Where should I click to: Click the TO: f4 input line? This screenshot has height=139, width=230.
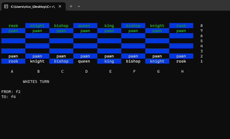click(x=9, y=97)
